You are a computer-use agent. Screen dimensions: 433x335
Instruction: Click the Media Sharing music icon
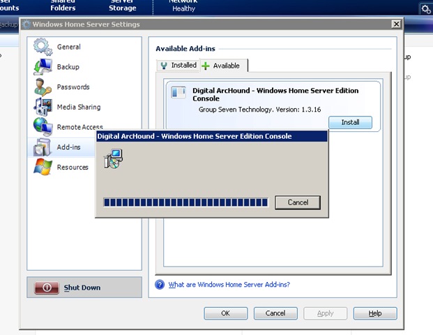pyautogui.click(x=43, y=107)
